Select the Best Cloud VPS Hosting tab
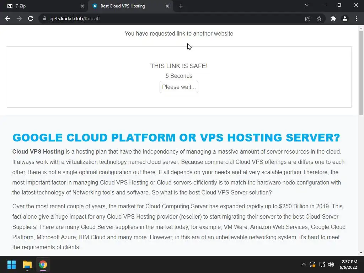The height and width of the screenshot is (273, 364). pyautogui.click(x=130, y=6)
